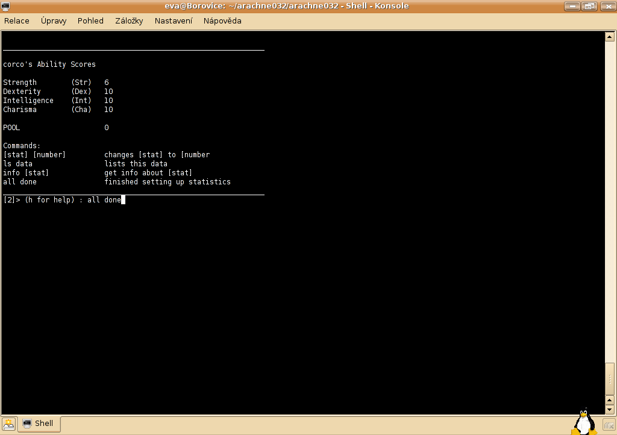Click the terminal scrollbar thumb
The image size is (617, 435).
609,379
